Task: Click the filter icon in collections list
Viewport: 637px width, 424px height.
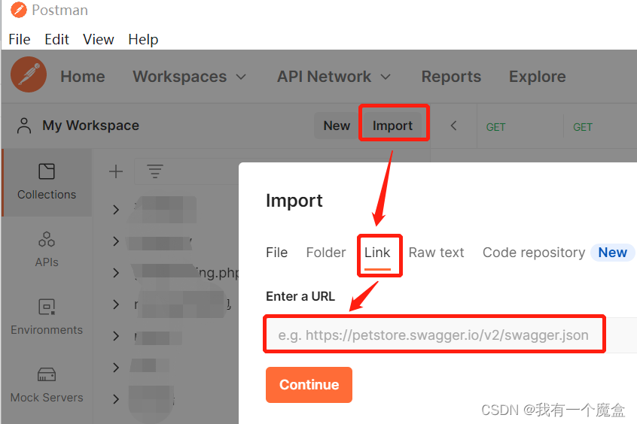Action: point(155,171)
